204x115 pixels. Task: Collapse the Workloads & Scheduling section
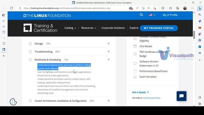[108, 60]
